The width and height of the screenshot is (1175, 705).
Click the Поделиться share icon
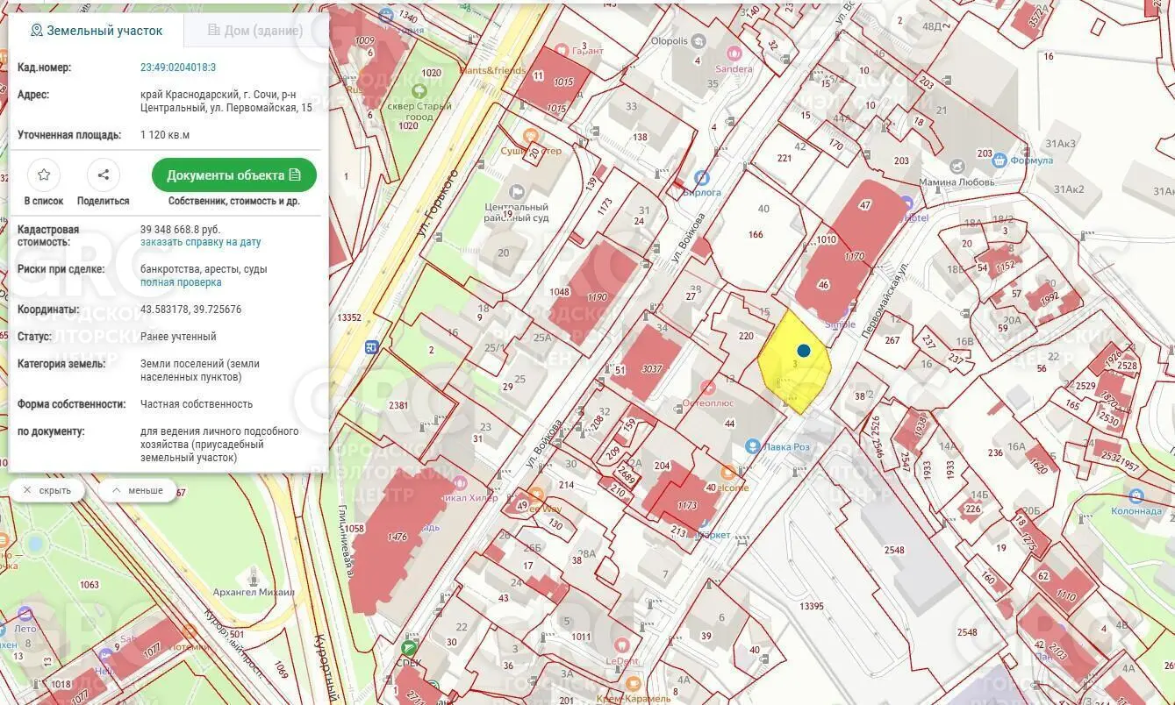(104, 175)
